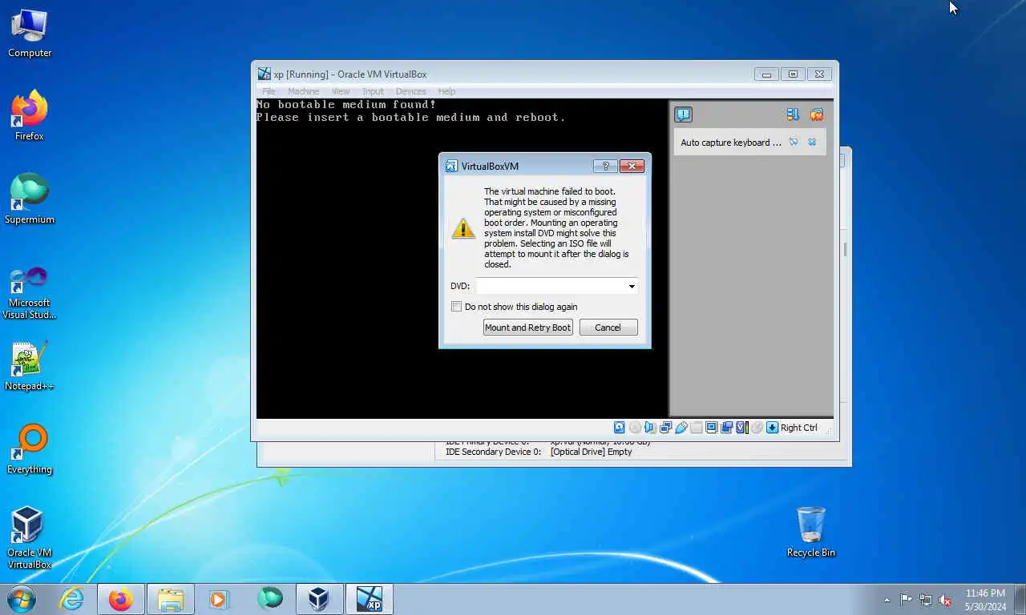Open Microsoft Visual Studio desktop shortcut

pos(30,293)
